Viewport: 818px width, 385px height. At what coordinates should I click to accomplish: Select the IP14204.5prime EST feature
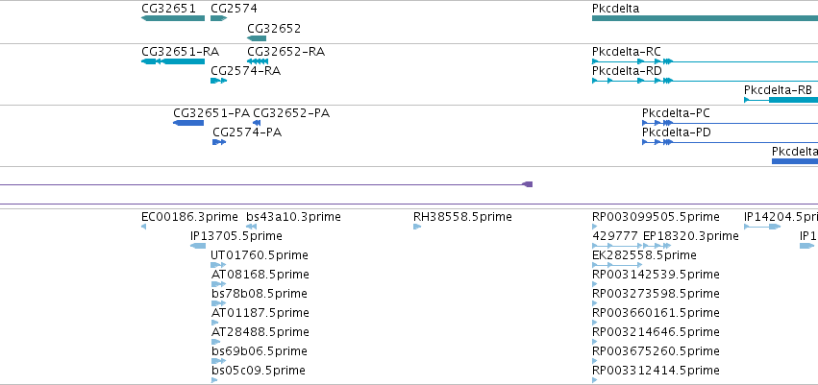[762, 227]
